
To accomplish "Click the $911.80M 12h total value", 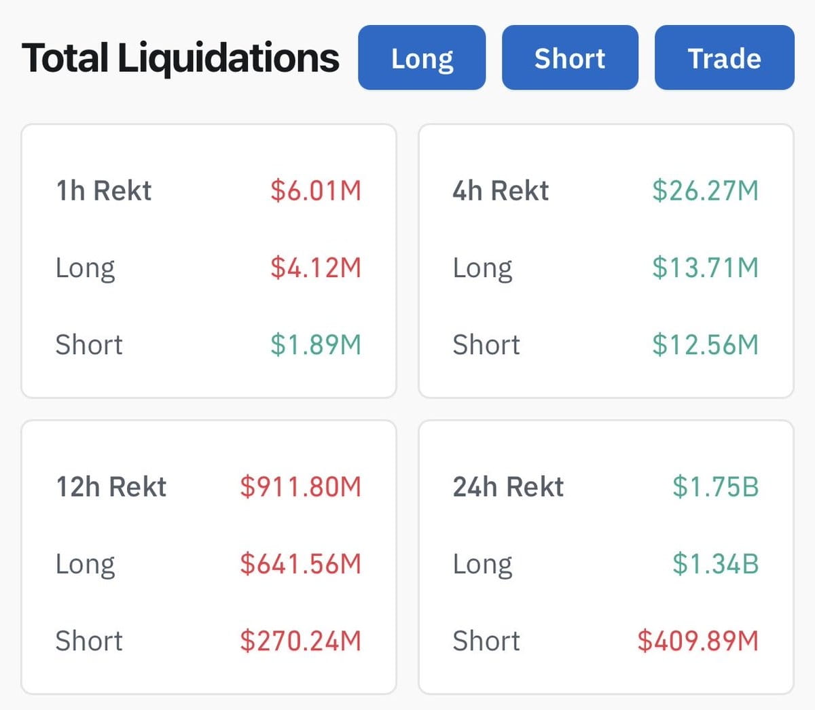I will (300, 487).
